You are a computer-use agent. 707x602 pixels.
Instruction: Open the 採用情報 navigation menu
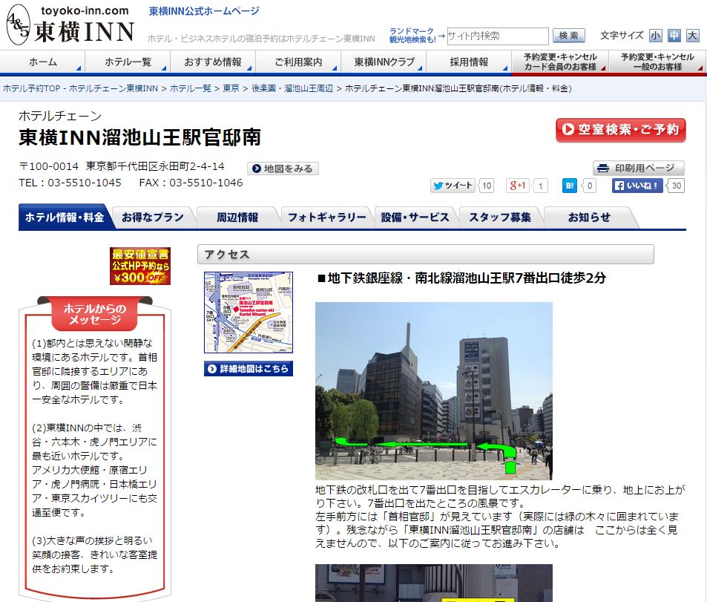tap(469, 62)
